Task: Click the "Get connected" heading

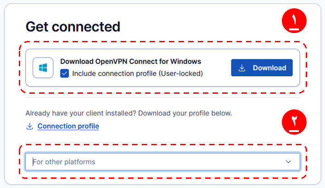Action: point(73,26)
